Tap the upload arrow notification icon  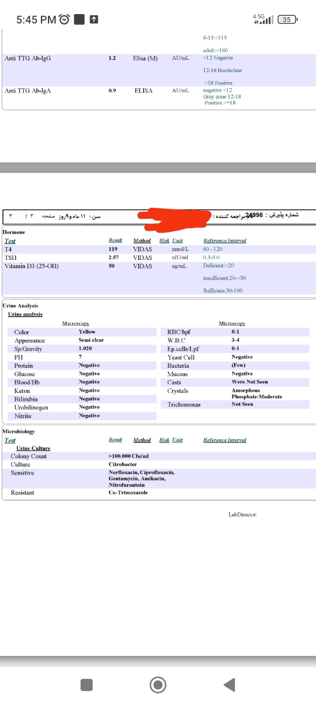[94, 19]
